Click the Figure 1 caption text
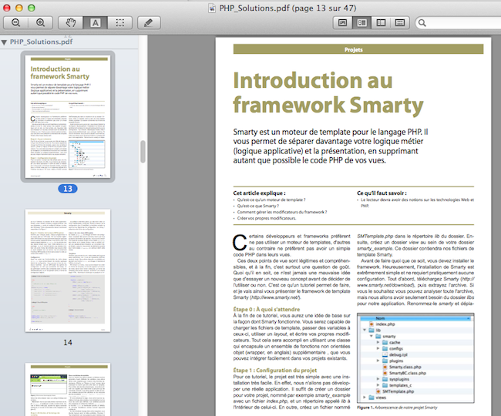Viewport: 501px width, 416px height. 397,408
